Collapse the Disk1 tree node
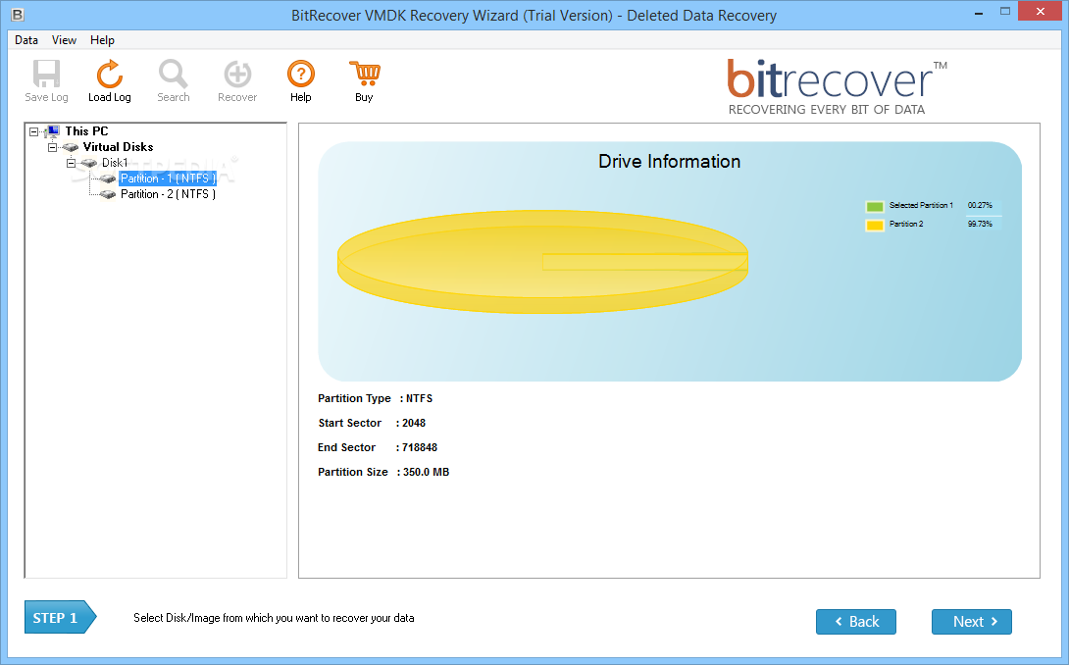 (x=71, y=163)
